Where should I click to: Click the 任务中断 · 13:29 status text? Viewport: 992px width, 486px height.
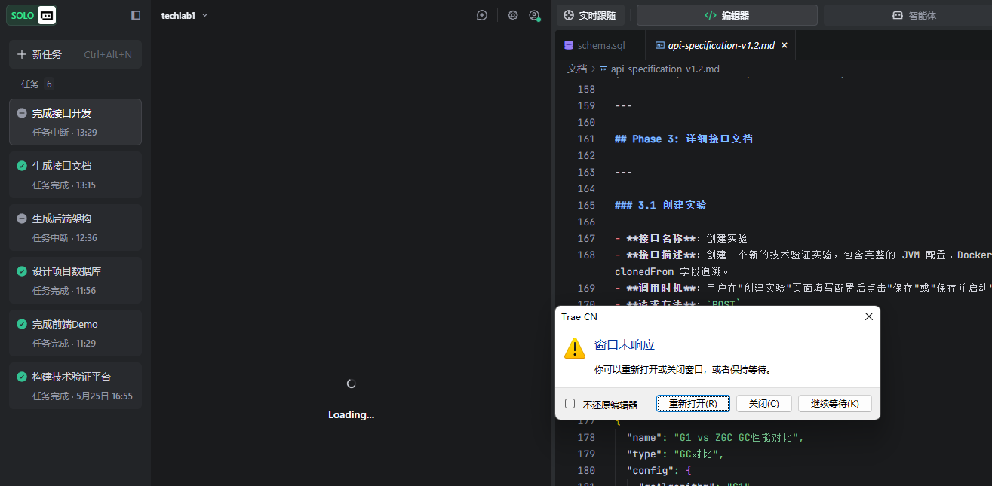tap(65, 133)
